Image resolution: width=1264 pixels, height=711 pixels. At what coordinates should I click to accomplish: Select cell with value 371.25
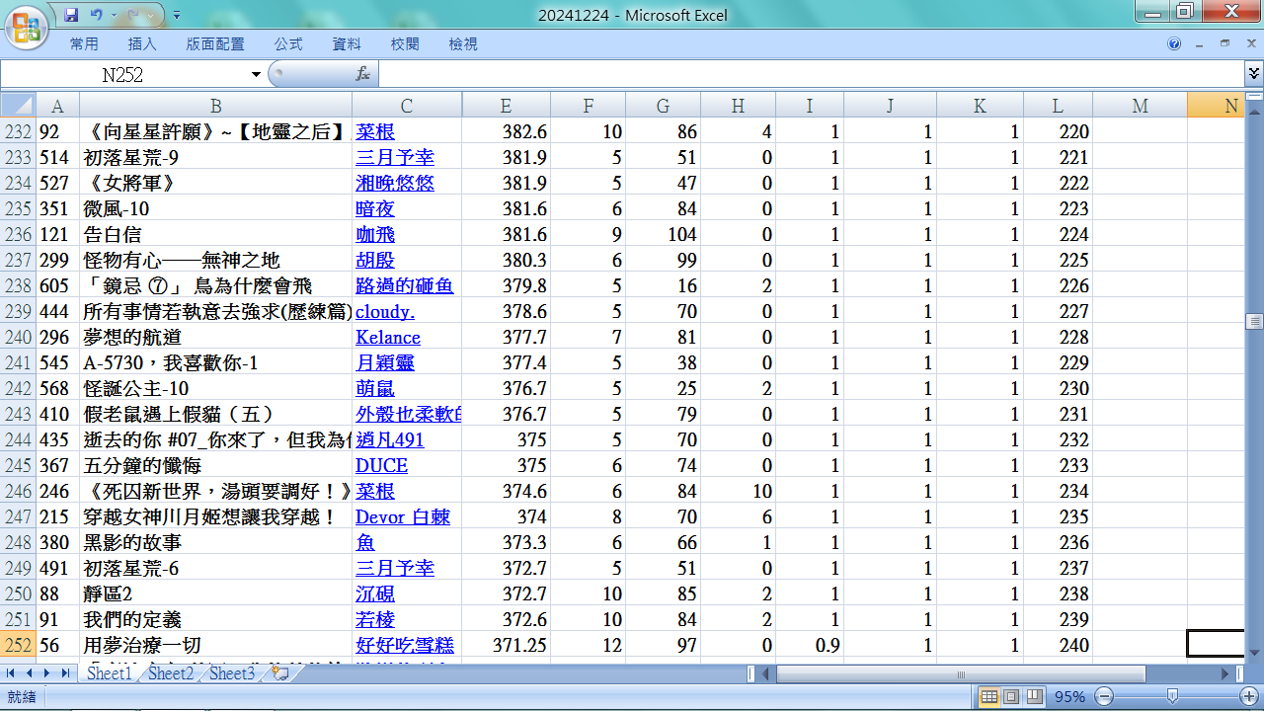pos(506,645)
